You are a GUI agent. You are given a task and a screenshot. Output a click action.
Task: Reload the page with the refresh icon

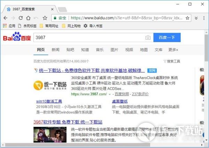21,18
